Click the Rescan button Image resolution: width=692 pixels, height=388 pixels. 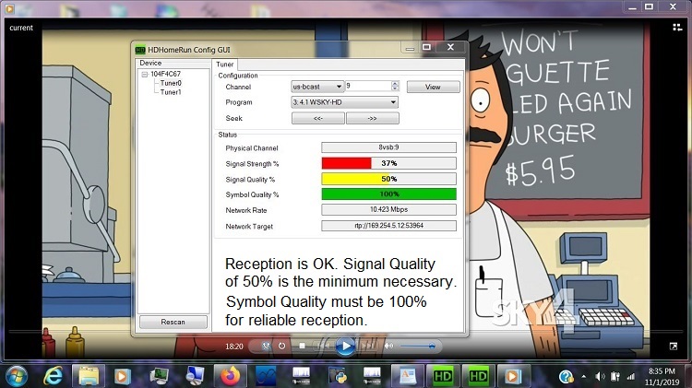173,322
